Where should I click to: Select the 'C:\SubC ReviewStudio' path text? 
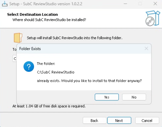[56, 72]
